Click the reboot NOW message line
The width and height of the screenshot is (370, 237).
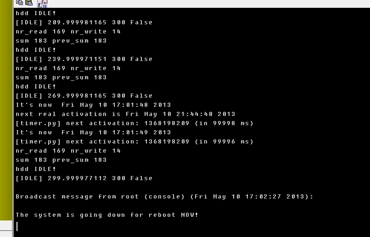(x=107, y=215)
